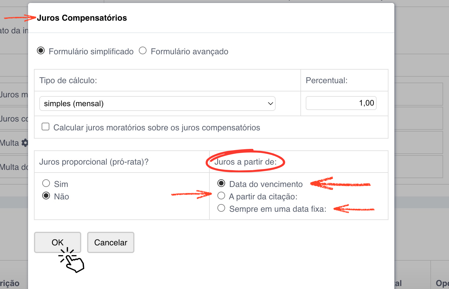Choose Data do vencimento radio option
The height and width of the screenshot is (289, 449).
(x=221, y=183)
